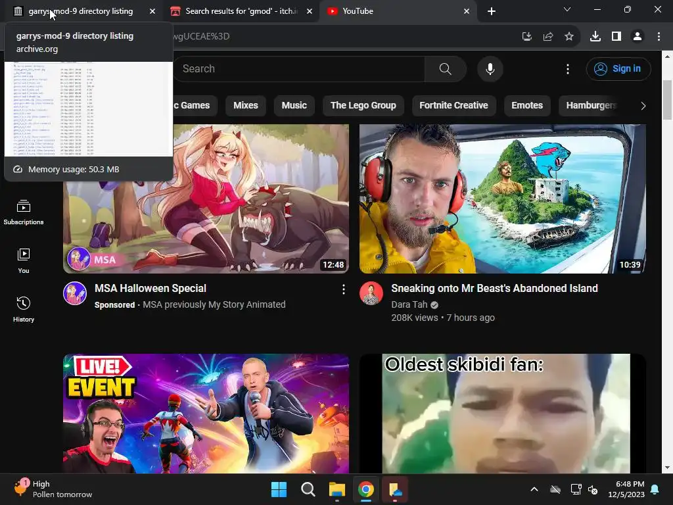Open the tab search chevron dropdown
This screenshot has width=673, height=505.
pyautogui.click(x=567, y=9)
